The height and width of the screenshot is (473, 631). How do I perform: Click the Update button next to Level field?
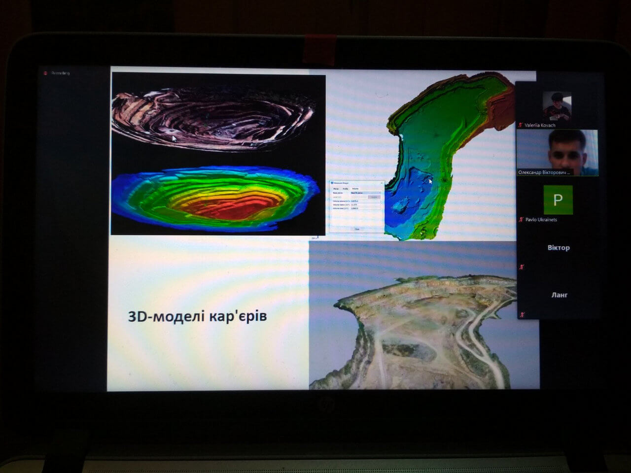pos(374,197)
